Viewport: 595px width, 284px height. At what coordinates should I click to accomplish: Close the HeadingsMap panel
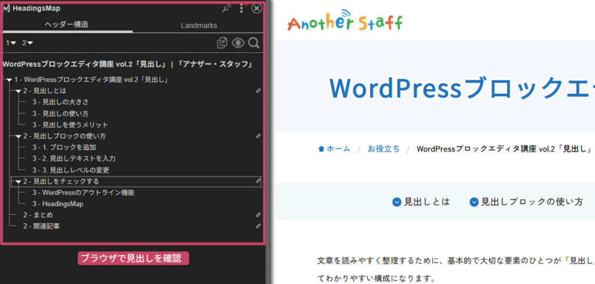coord(257,8)
